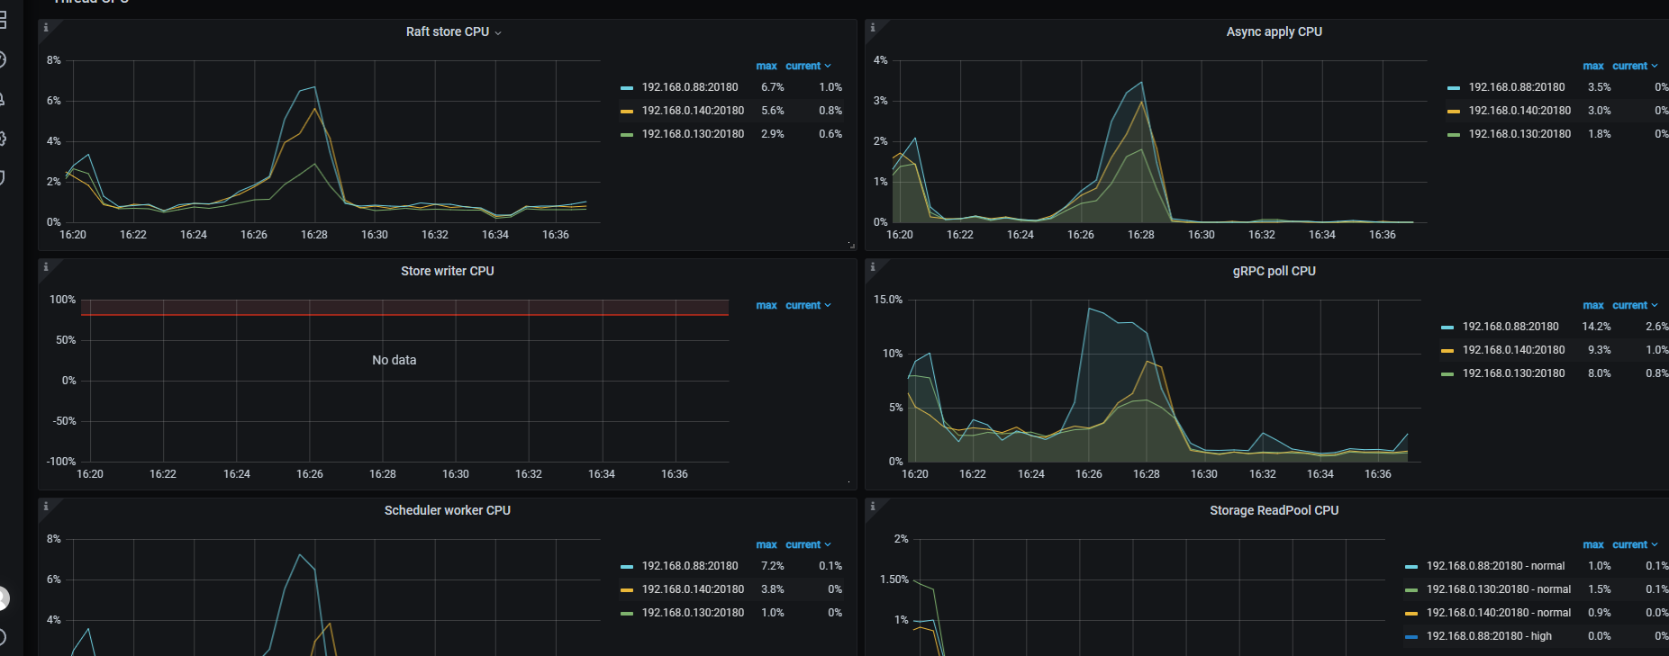
Task: Open the Store writer CPU panel title menu
Action: click(447, 271)
